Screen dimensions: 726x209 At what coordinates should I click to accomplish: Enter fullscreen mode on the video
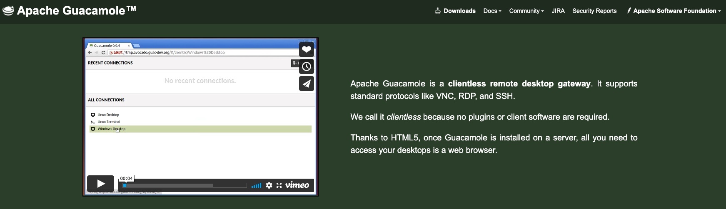[x=279, y=185]
